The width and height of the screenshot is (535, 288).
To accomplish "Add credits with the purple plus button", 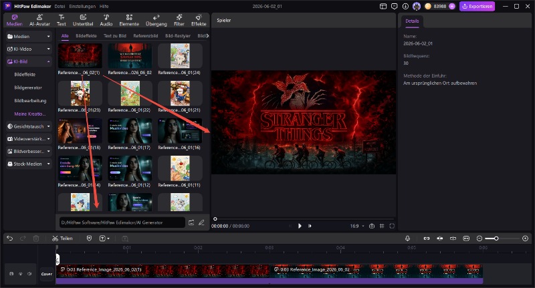I will (452, 6).
